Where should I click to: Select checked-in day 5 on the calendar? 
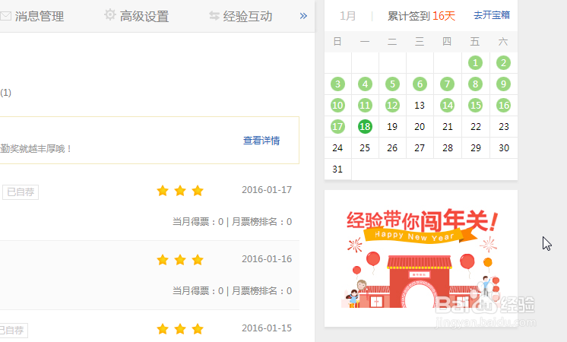click(x=392, y=84)
